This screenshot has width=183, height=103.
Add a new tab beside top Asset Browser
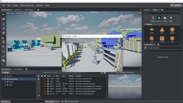38,10
